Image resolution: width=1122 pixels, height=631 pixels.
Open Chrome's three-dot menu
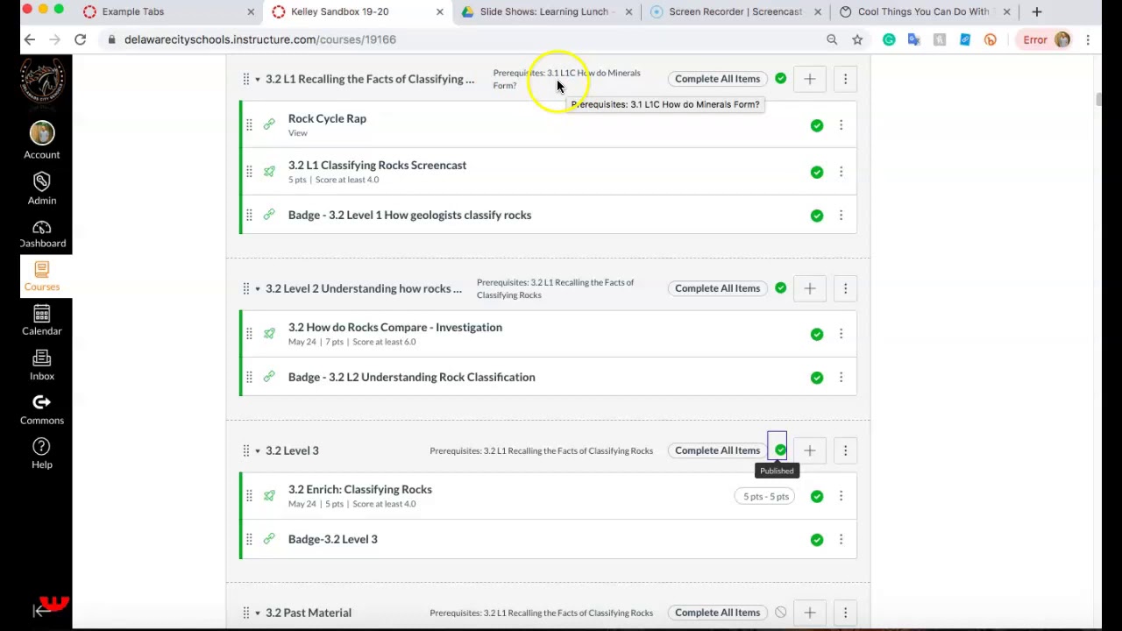point(1088,39)
